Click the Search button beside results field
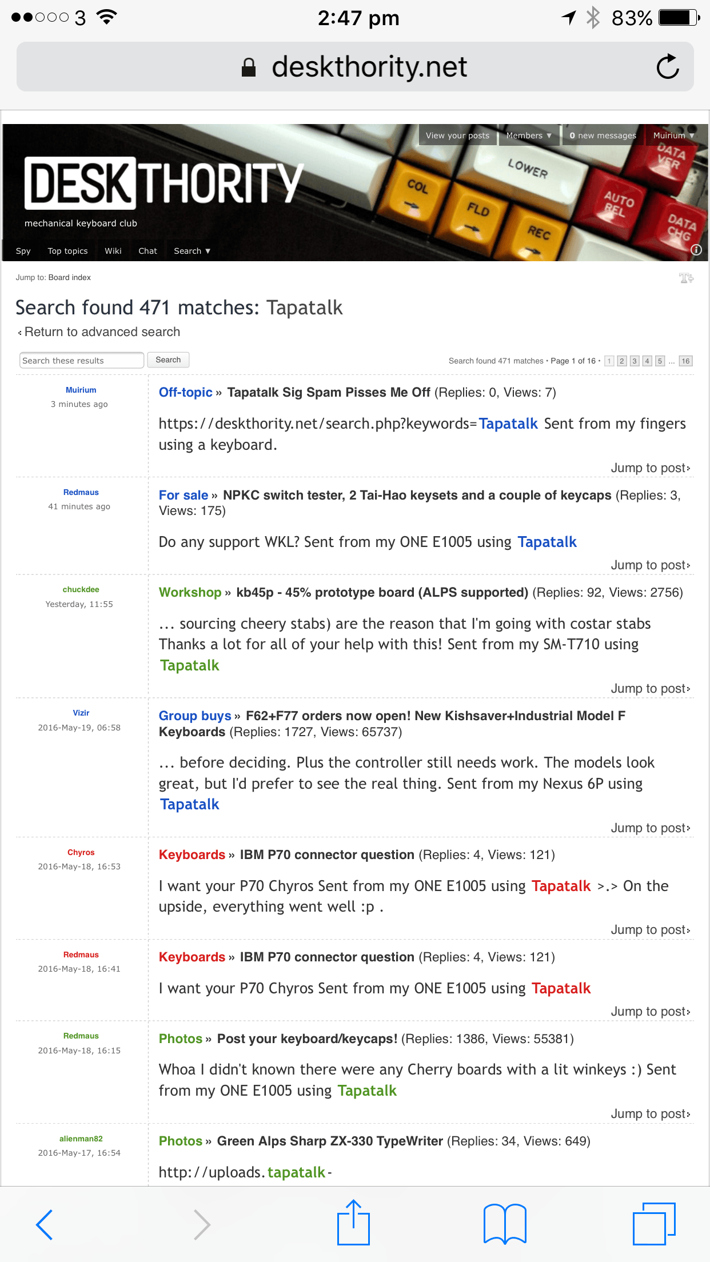The width and height of the screenshot is (710, 1262). coord(168,360)
